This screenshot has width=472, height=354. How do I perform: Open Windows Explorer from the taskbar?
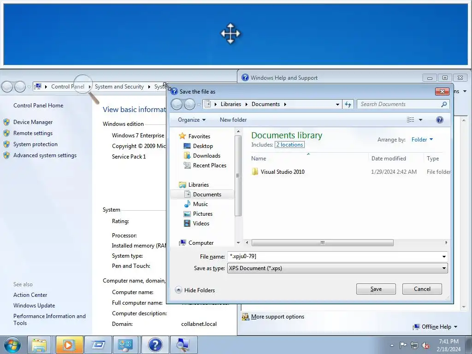[x=40, y=345]
